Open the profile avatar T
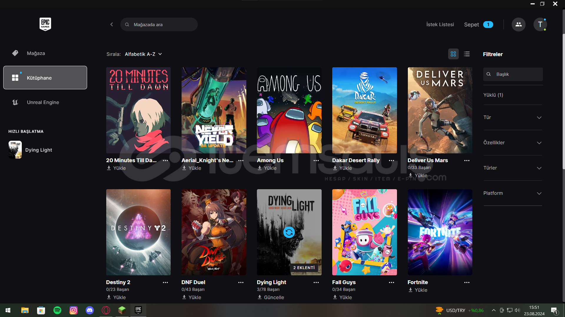565x317 pixels. click(540, 24)
